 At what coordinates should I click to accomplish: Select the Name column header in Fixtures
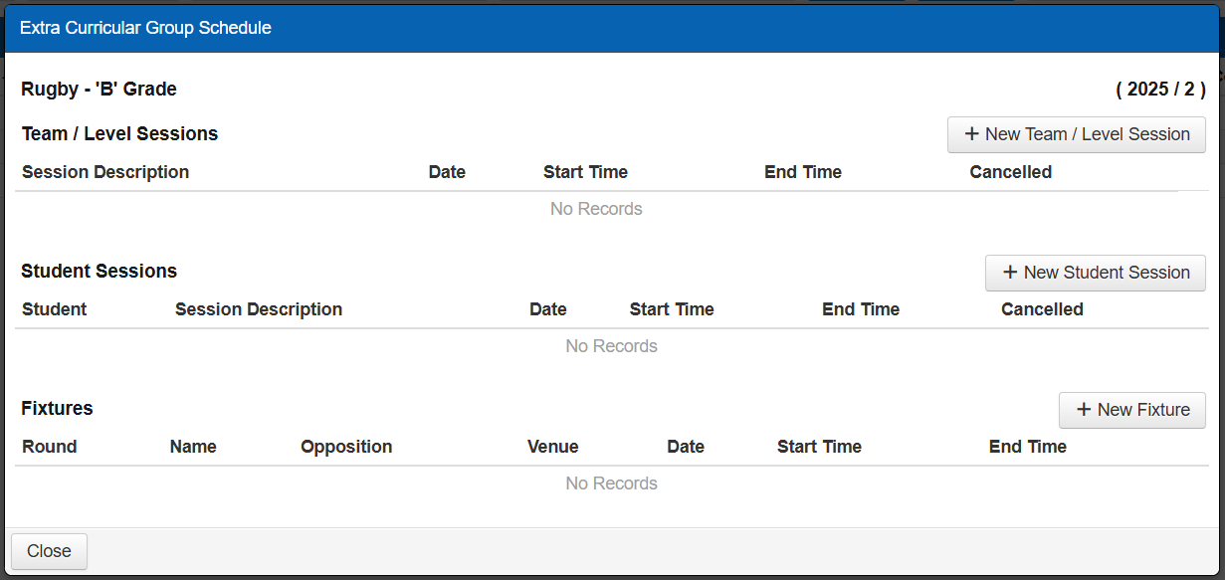point(193,447)
